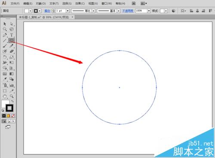Open the 窗口(W) menu
Image resolution: width=215 pixels, height=158 pixels.
tap(107, 3)
